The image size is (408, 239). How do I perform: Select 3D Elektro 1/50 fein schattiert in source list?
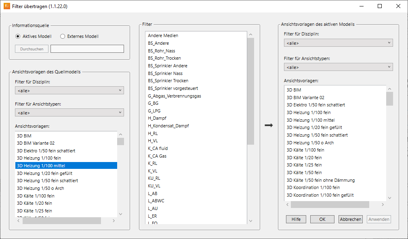tap(46, 151)
